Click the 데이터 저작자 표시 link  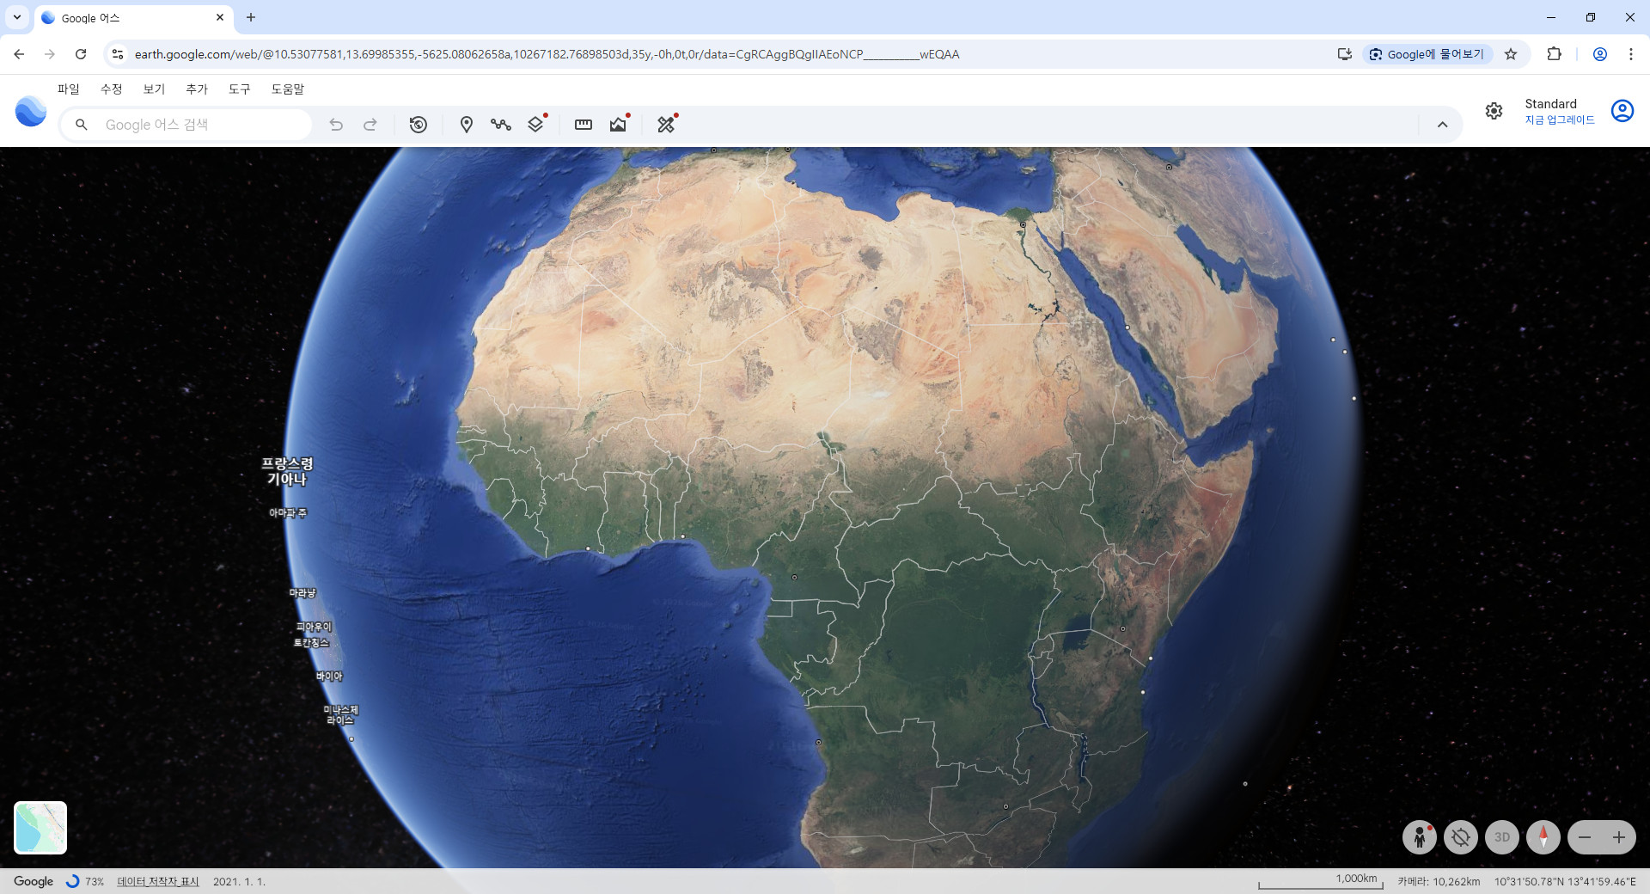click(158, 882)
